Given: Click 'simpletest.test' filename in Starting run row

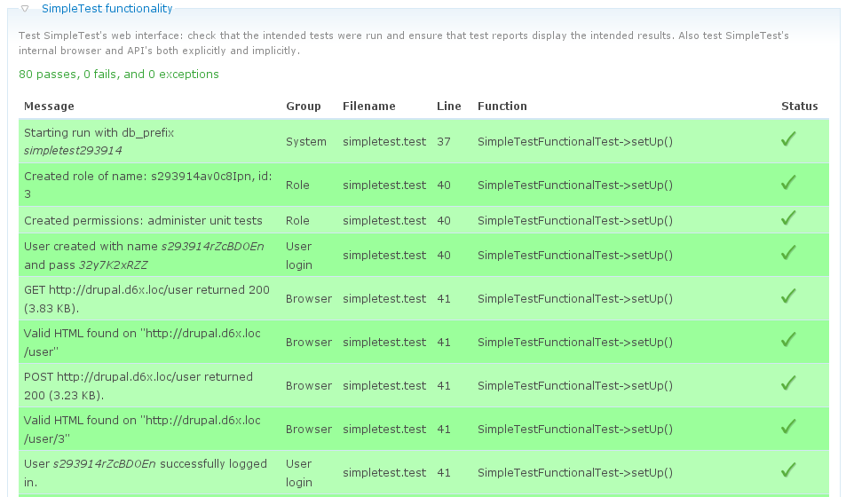Looking at the screenshot, I should (x=384, y=142).
